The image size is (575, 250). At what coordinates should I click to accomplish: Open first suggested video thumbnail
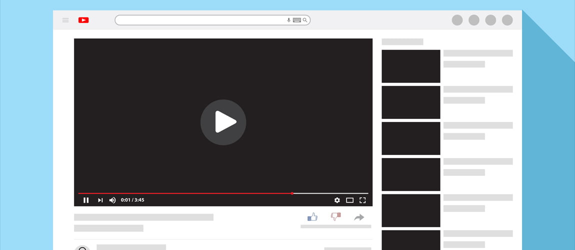[x=410, y=66]
